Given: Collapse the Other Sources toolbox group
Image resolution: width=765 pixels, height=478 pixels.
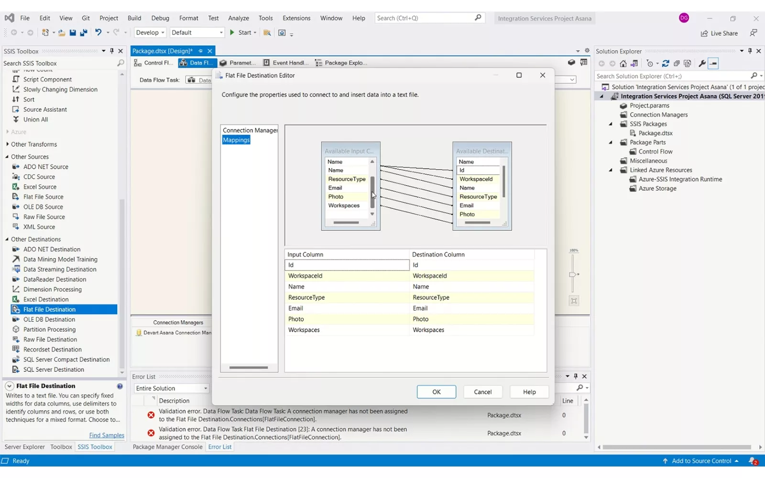Looking at the screenshot, I should click(x=7, y=157).
